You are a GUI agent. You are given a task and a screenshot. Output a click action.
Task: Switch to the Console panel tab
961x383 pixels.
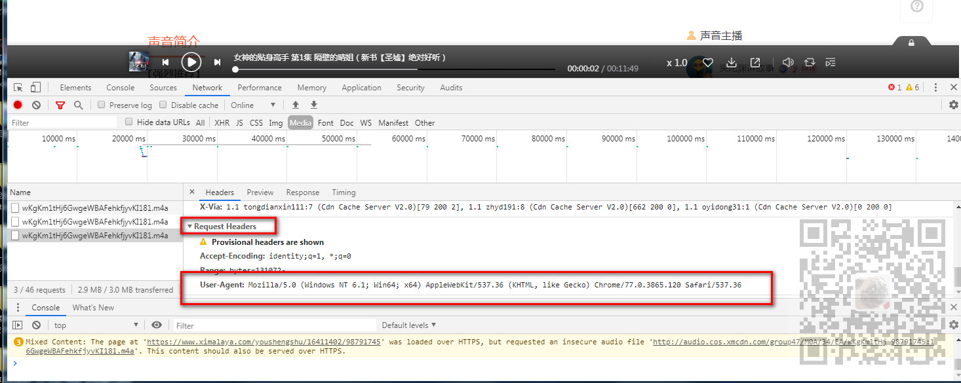click(x=121, y=87)
